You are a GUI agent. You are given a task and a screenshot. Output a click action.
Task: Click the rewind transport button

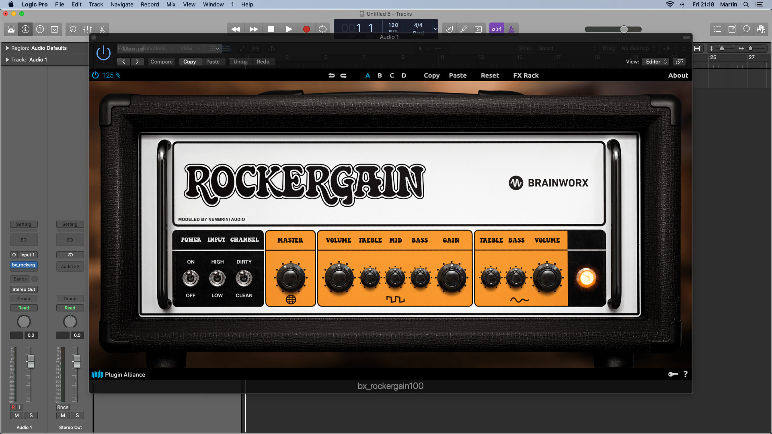(x=236, y=29)
